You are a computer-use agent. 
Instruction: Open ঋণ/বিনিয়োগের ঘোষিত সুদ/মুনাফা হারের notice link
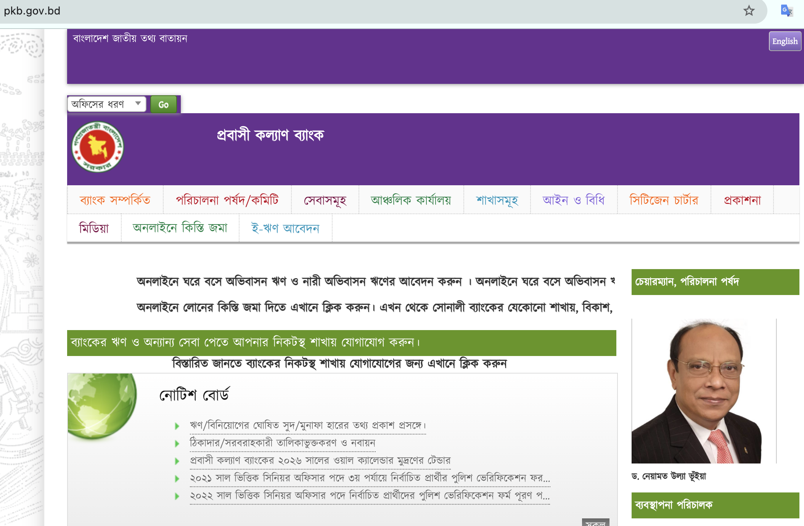pyautogui.click(x=307, y=425)
